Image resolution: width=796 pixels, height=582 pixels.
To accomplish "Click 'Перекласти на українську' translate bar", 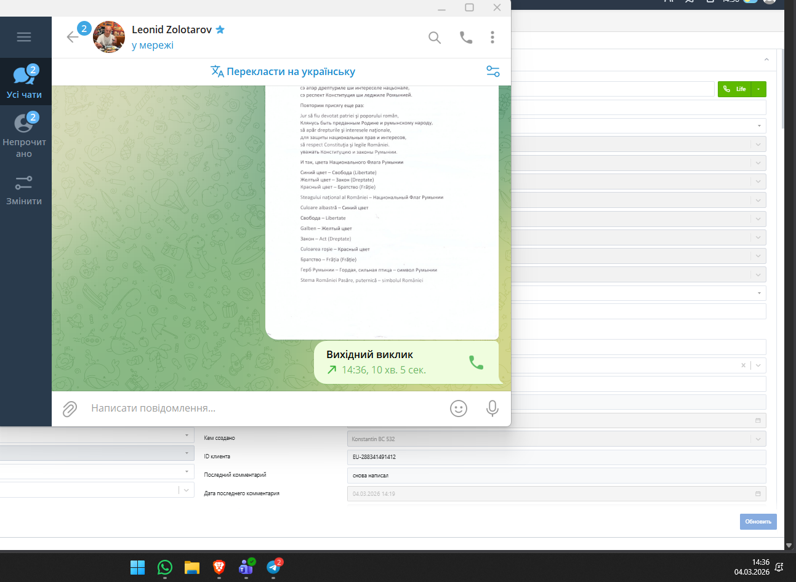I will point(283,71).
